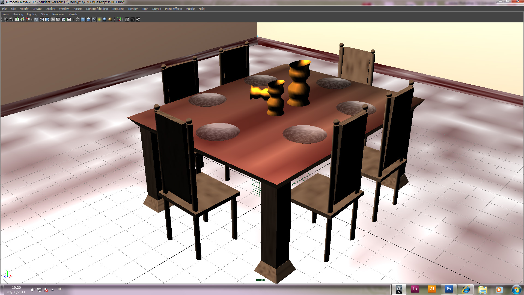Open the Paint Effects menu
Image resolution: width=524 pixels, height=295 pixels.
click(x=173, y=9)
